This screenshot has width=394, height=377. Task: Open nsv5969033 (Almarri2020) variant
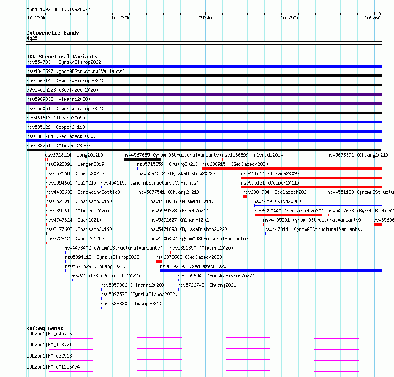pyautogui.click(x=58, y=99)
